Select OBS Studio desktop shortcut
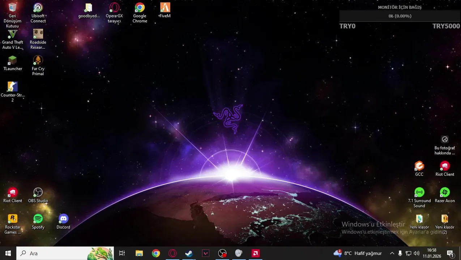This screenshot has width=461, height=260. tap(38, 195)
